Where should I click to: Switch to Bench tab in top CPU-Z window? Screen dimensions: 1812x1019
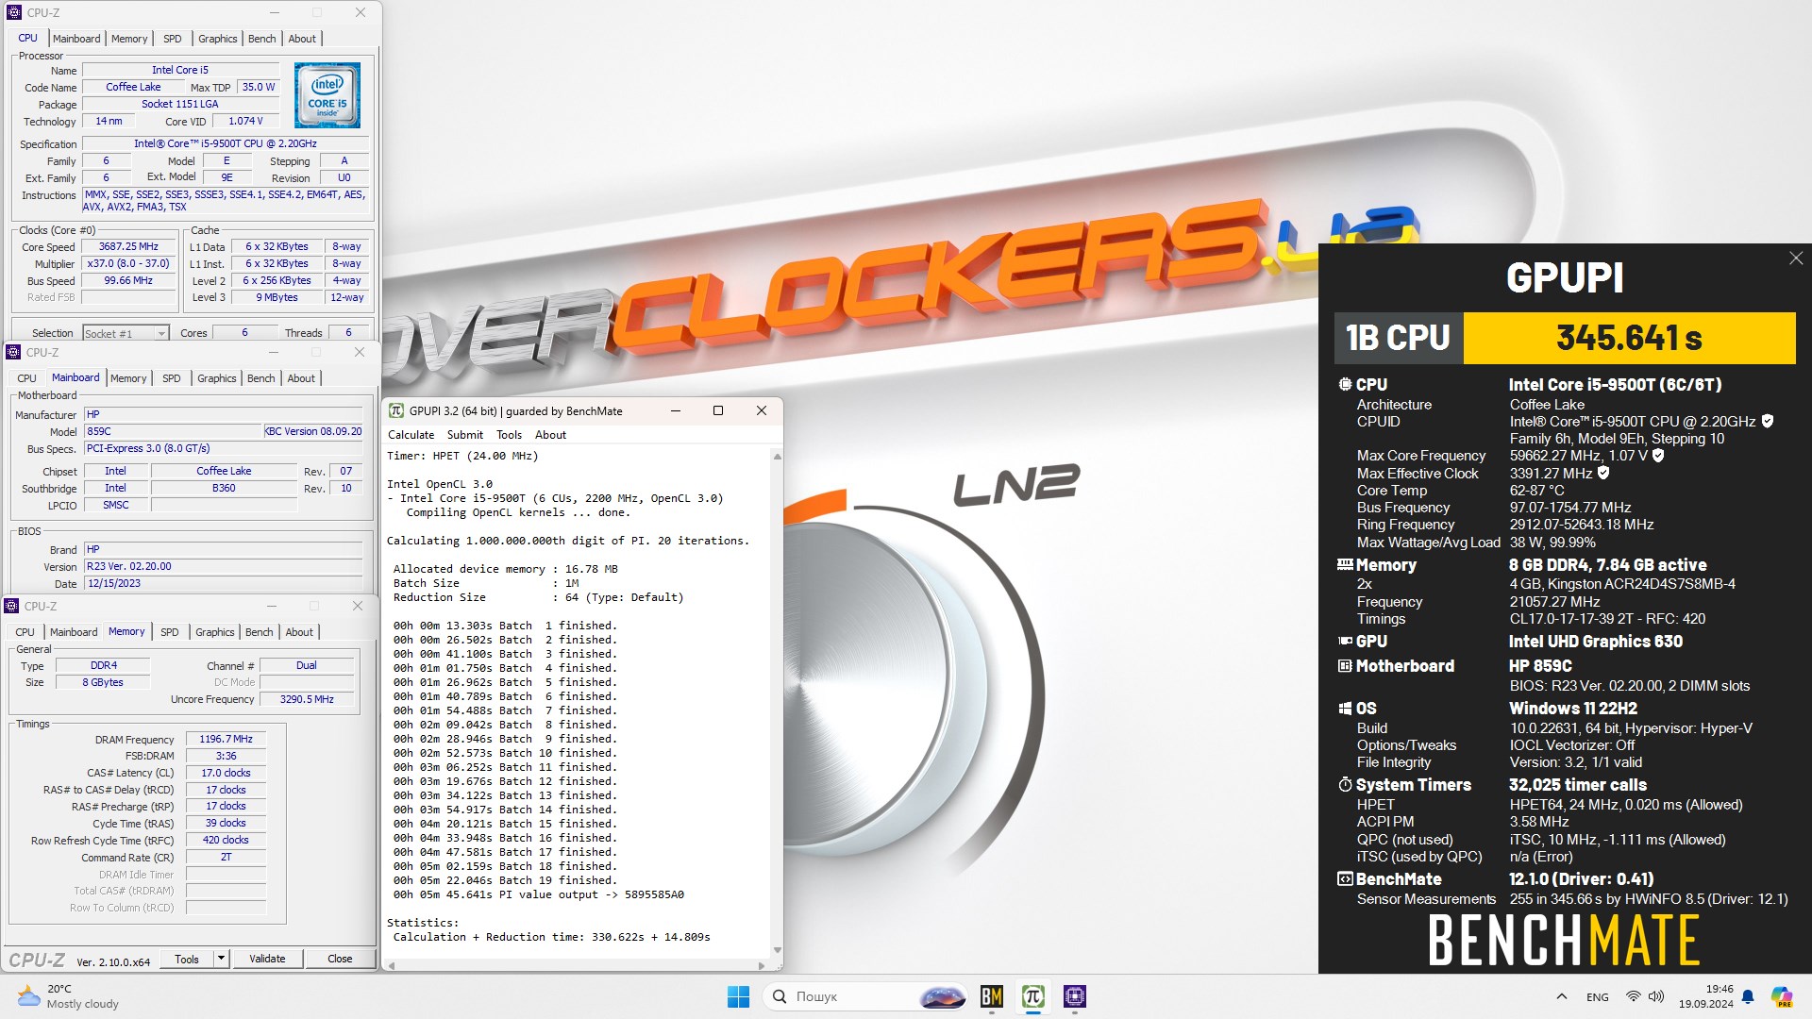point(262,39)
